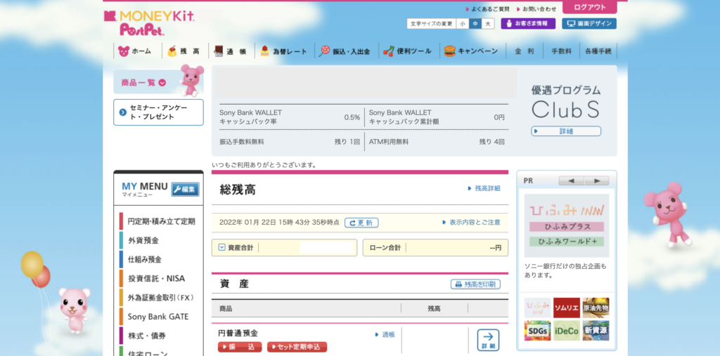Select Sony Bank GATE in MY MENU
Viewport: 720px width, 356px height.
pyautogui.click(x=158, y=317)
